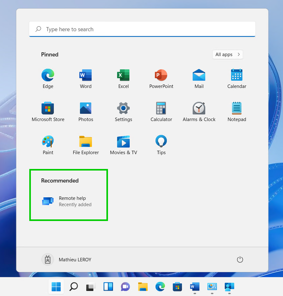This screenshot has height=296, width=283.
Task: Open the Widgets panel from the taskbar
Action: (108, 287)
